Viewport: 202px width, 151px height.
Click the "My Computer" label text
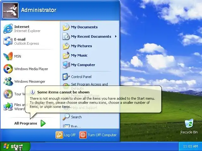coord(83,65)
